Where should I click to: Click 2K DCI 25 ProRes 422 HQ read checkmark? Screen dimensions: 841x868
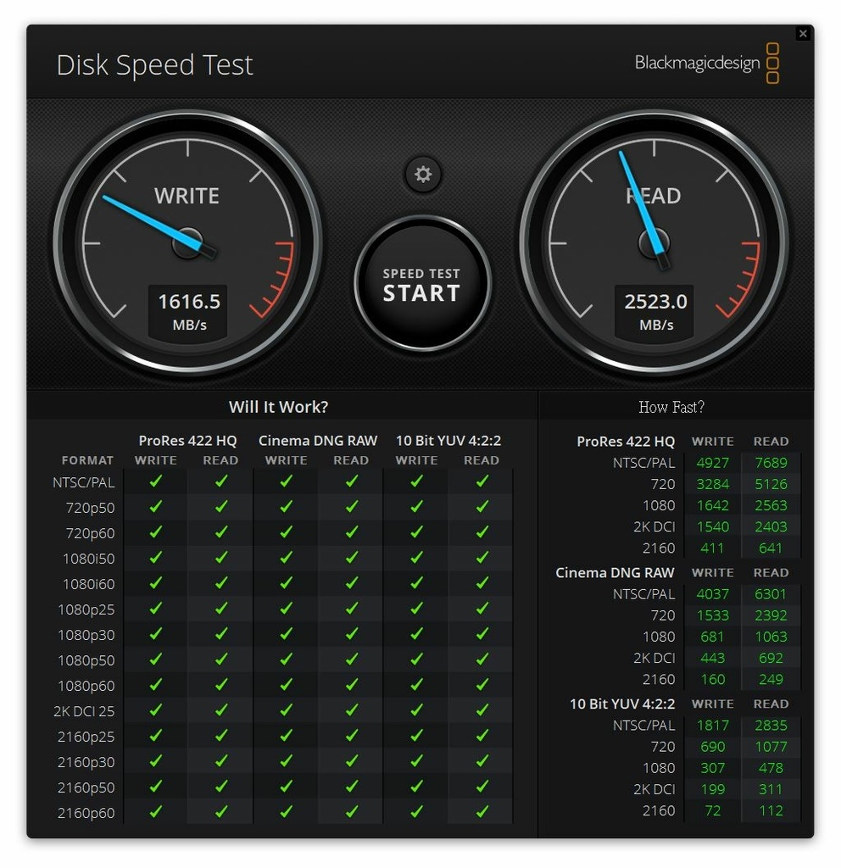tap(221, 711)
